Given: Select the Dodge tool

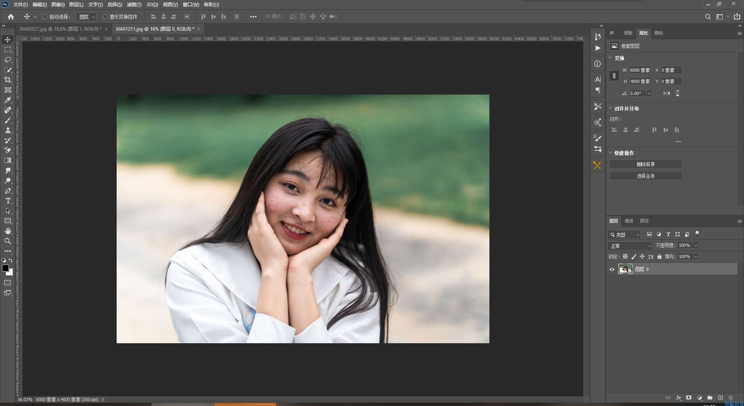Looking at the screenshot, I should click(x=8, y=181).
